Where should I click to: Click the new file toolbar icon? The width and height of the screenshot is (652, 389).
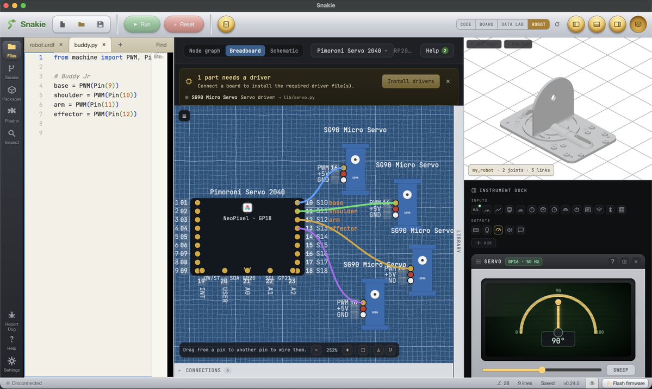click(x=63, y=24)
